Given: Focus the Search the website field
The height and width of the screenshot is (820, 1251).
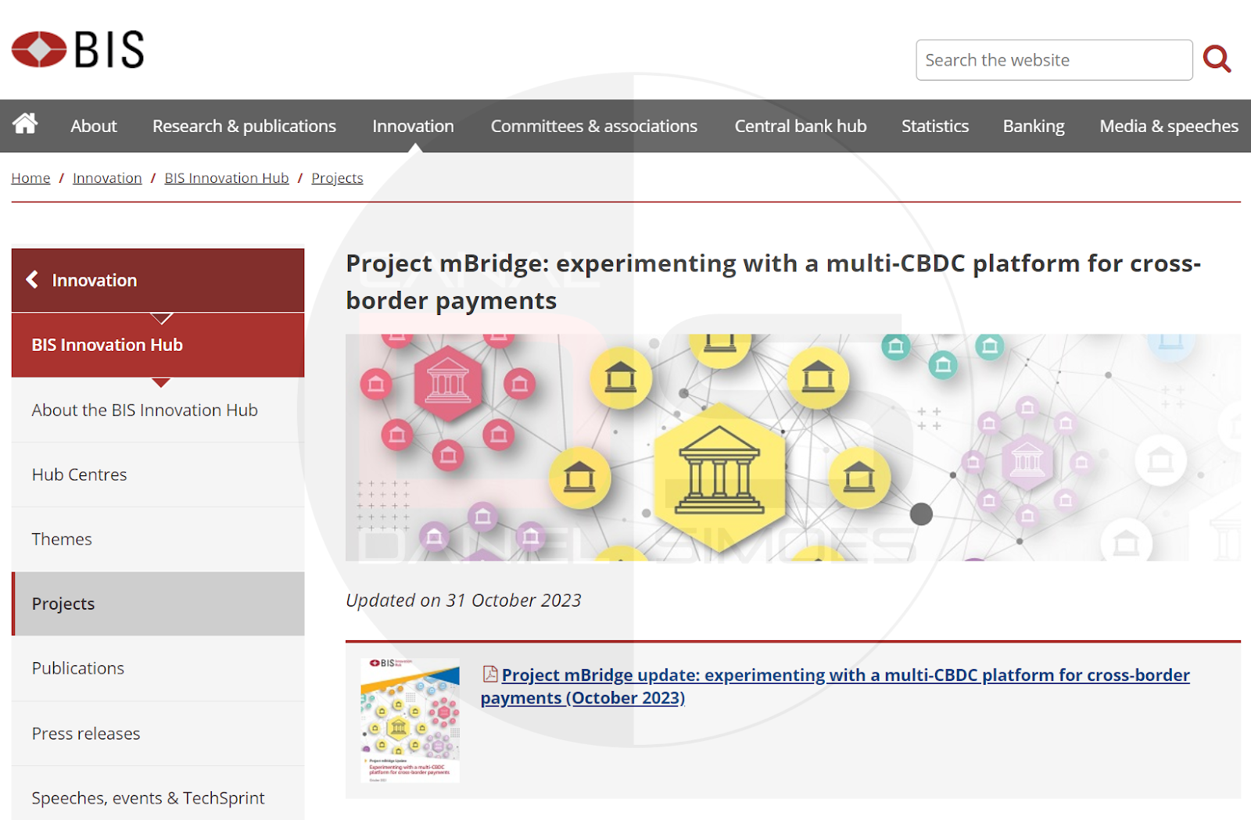Looking at the screenshot, I should coord(1054,60).
